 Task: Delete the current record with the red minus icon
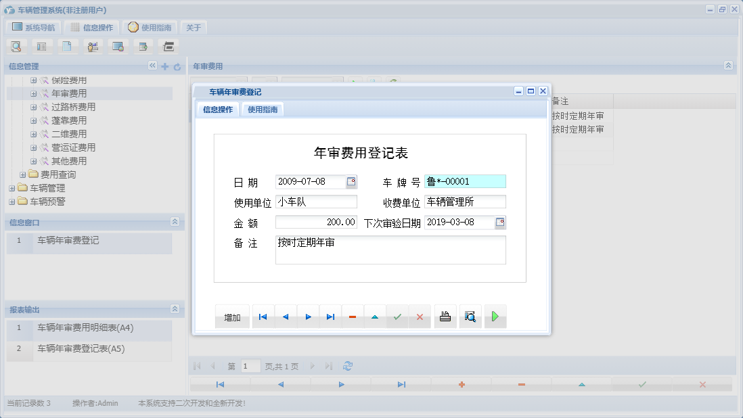click(x=353, y=316)
